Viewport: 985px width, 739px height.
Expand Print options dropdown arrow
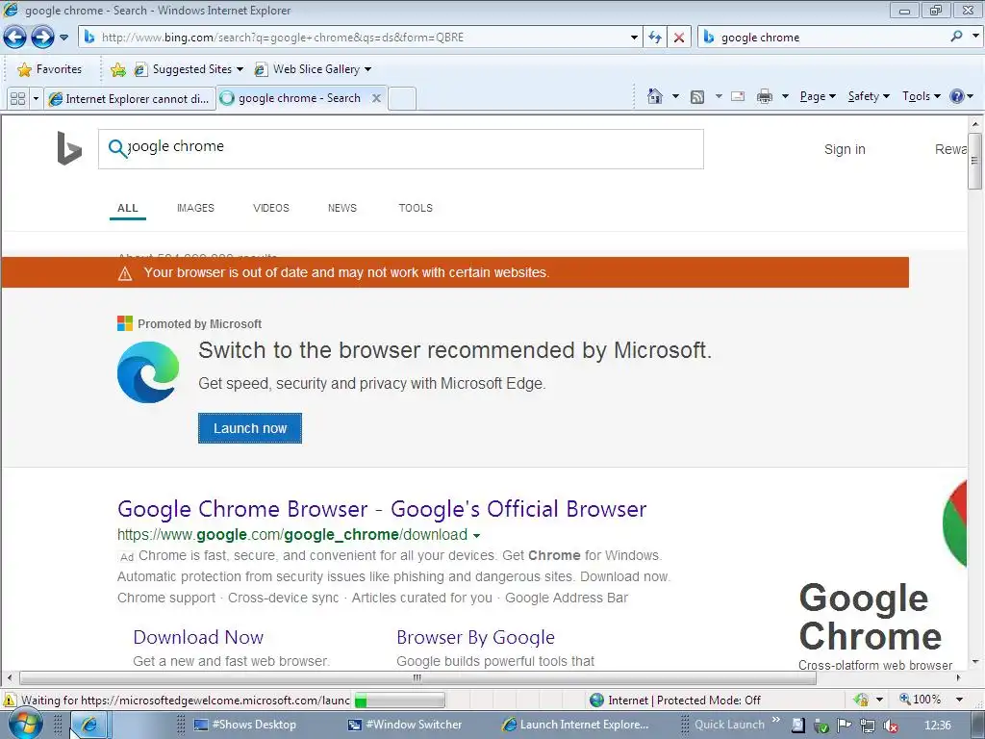point(785,96)
